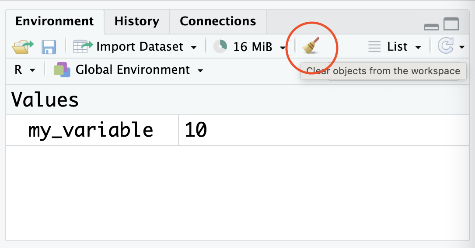
Task: Click the Import Dataset table icon
Action: (83, 47)
